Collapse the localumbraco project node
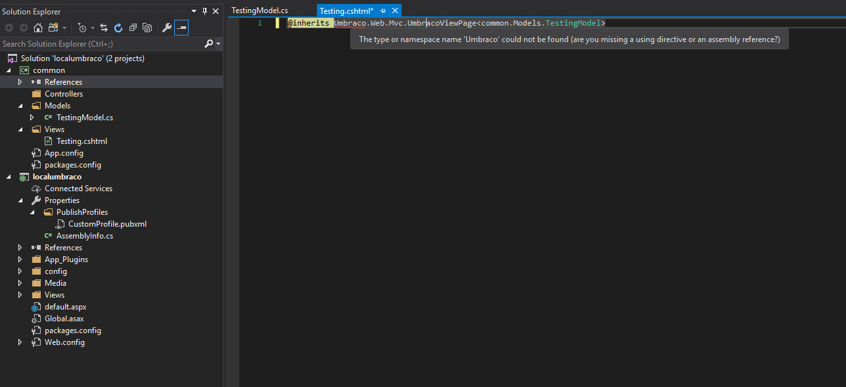The height and width of the screenshot is (387, 846). pyautogui.click(x=9, y=177)
